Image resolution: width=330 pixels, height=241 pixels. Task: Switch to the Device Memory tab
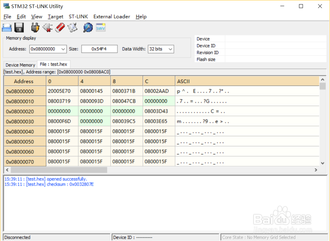click(20, 65)
